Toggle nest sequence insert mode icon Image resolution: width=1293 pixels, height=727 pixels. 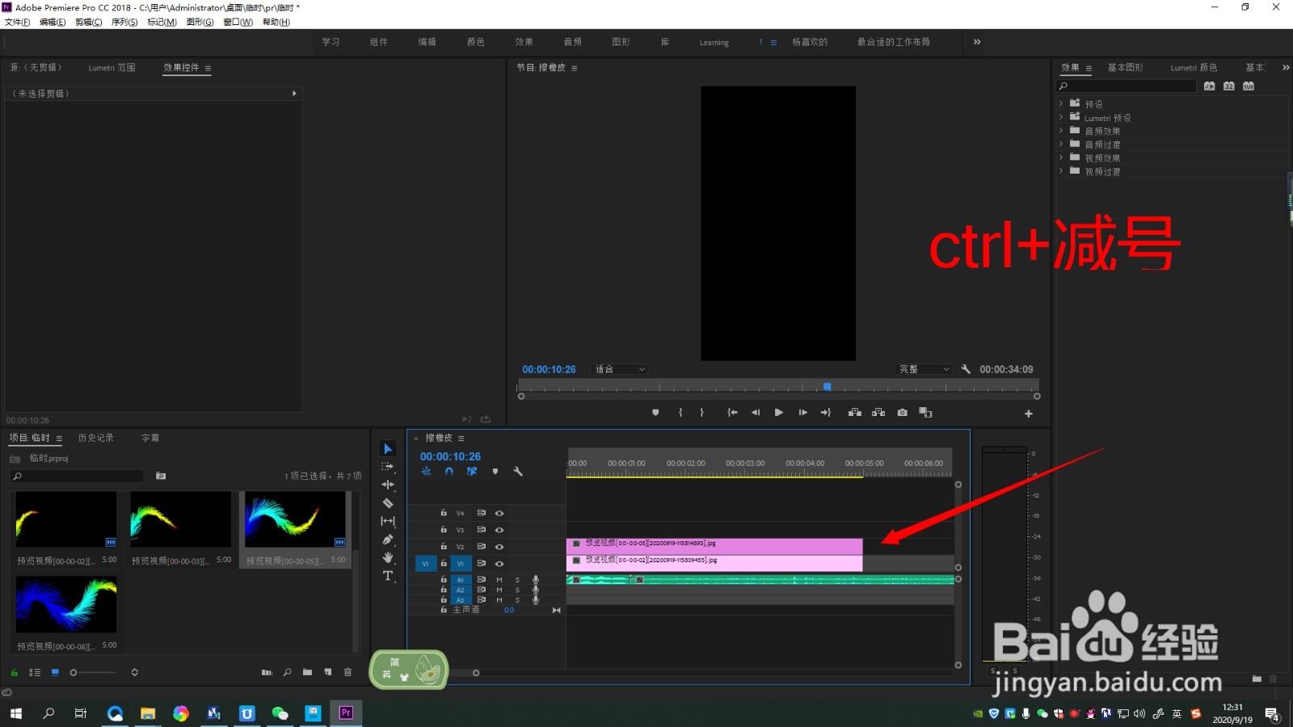click(x=426, y=472)
